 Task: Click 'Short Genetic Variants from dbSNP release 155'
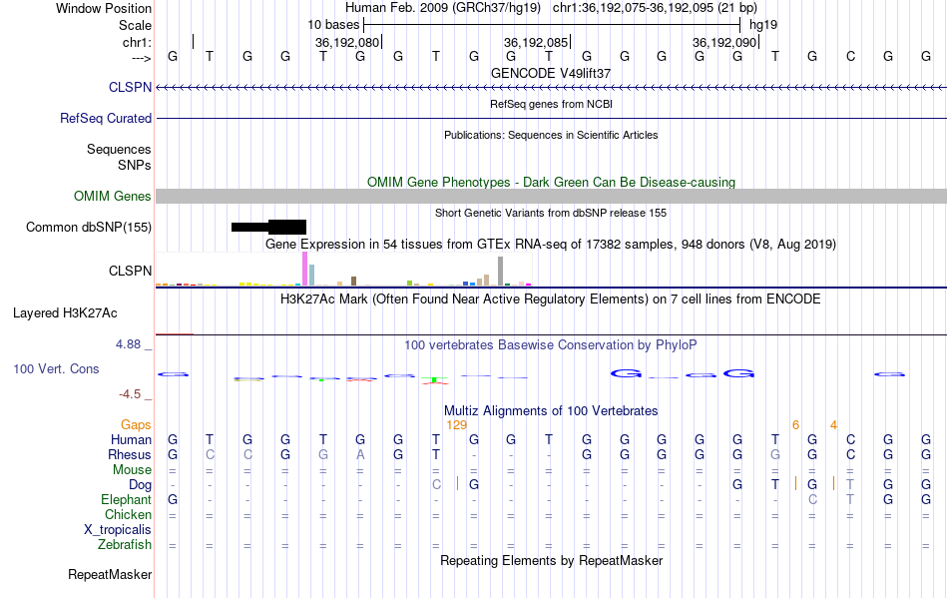[x=551, y=213]
